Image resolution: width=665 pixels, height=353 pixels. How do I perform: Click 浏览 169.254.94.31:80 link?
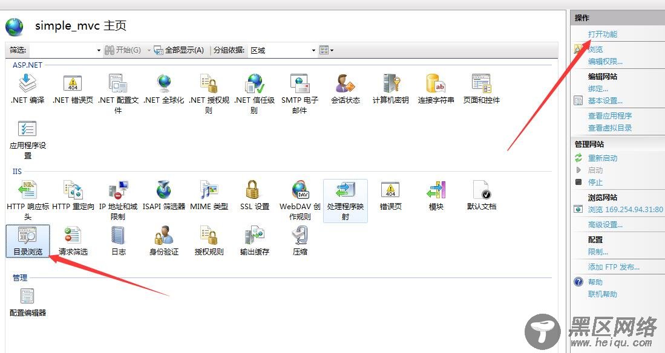click(625, 209)
